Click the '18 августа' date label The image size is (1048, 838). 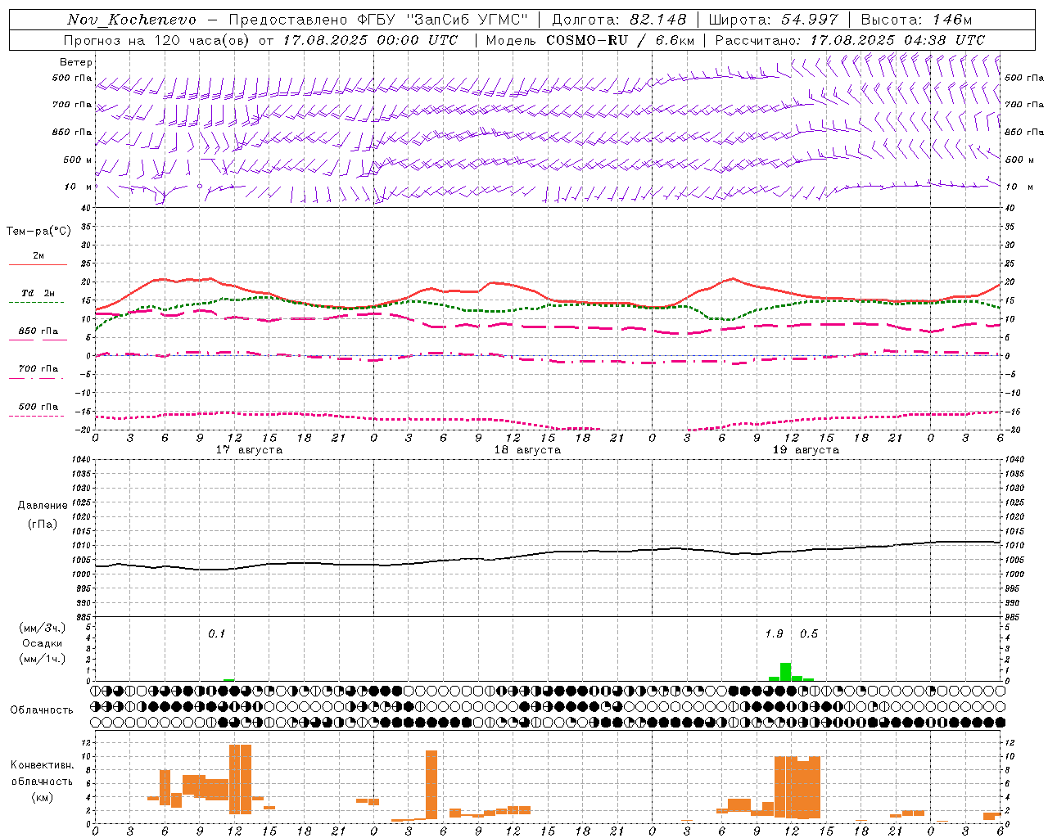527,450
